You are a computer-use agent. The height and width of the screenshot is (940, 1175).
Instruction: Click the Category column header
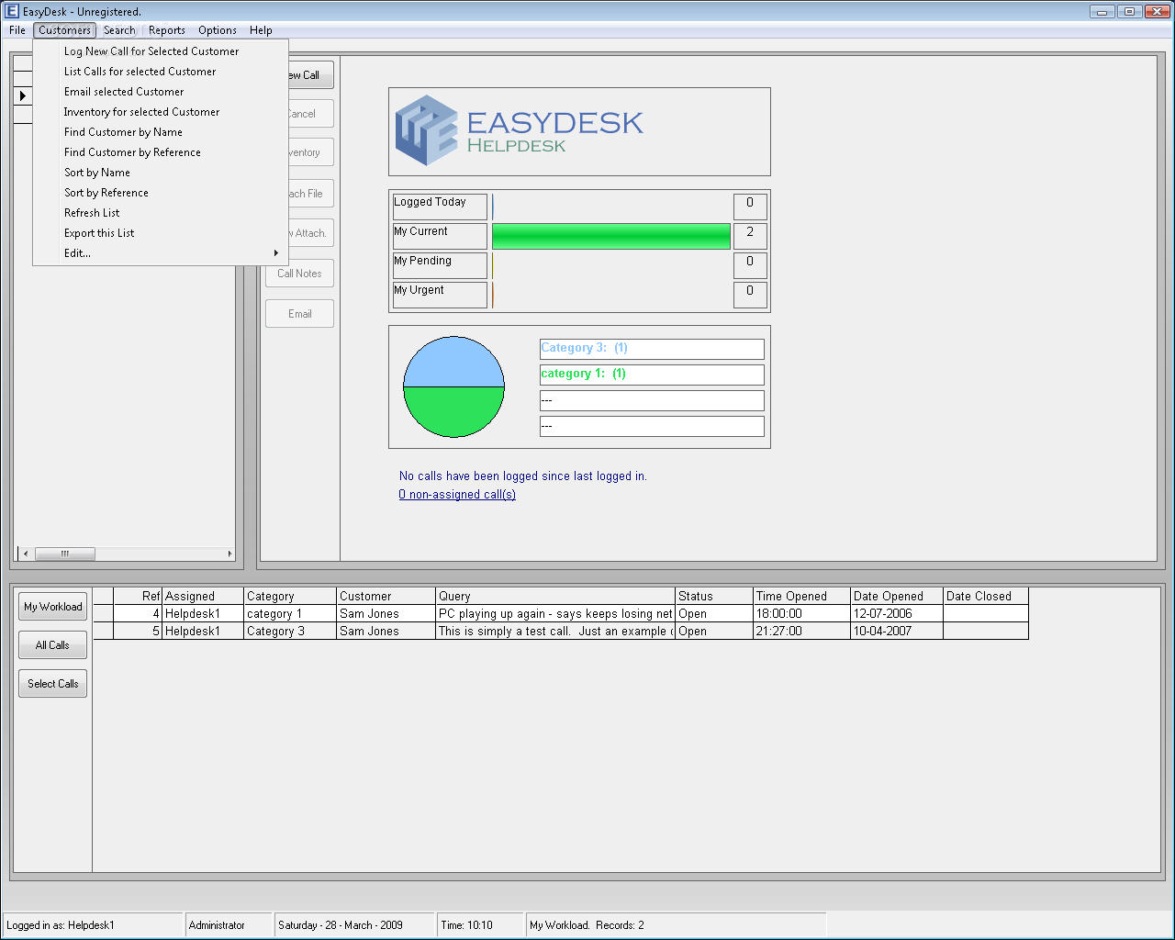(290, 597)
